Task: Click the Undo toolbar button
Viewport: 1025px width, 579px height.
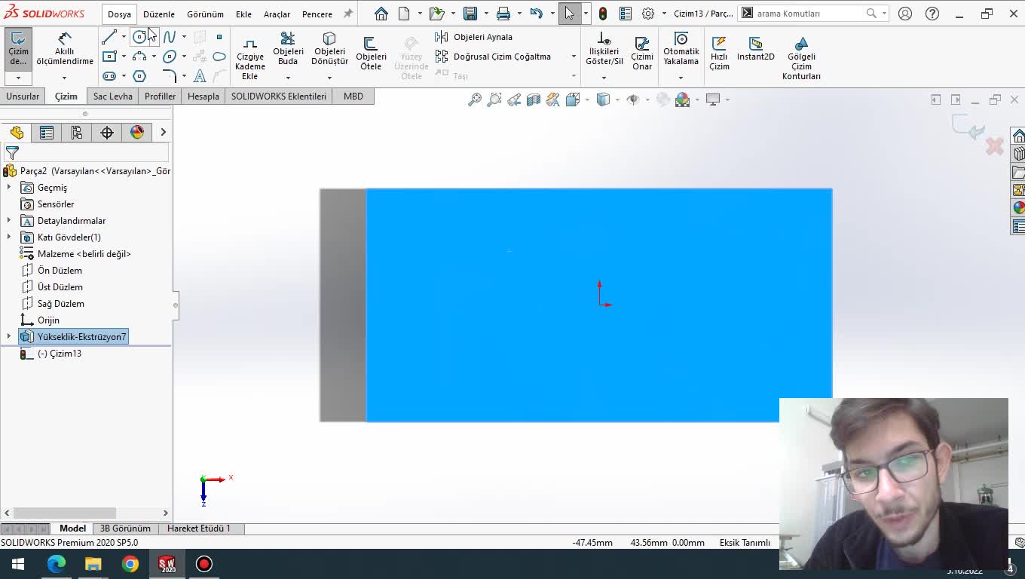Action: click(536, 14)
